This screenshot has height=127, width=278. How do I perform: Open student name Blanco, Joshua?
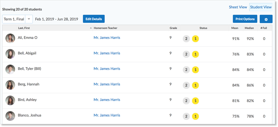[30, 115]
